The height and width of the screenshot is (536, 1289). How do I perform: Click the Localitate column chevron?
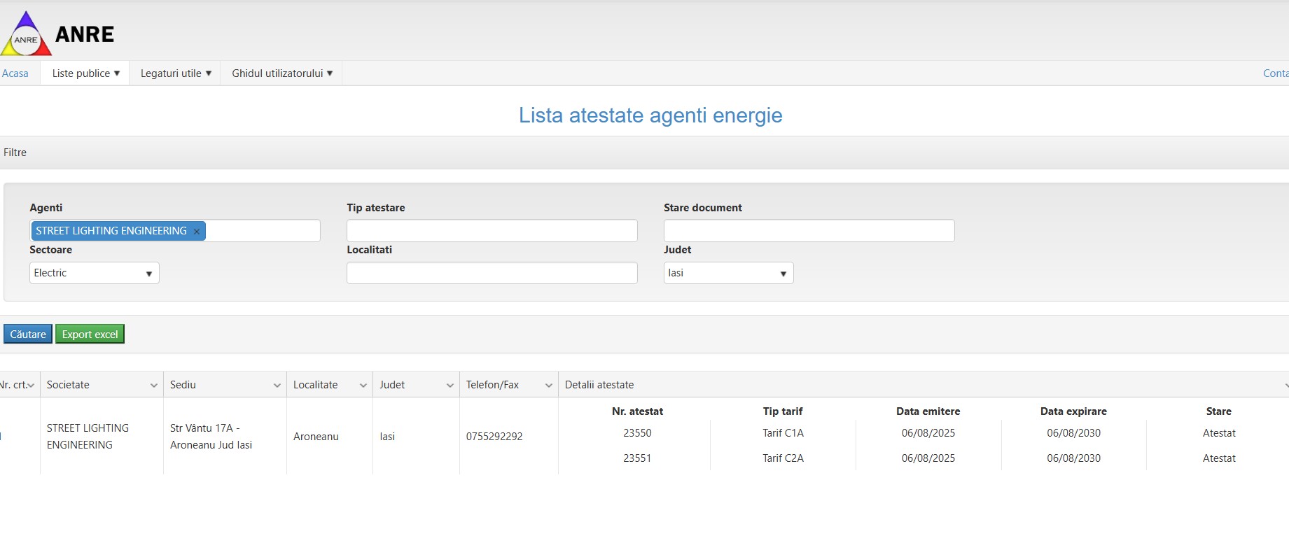363,386
